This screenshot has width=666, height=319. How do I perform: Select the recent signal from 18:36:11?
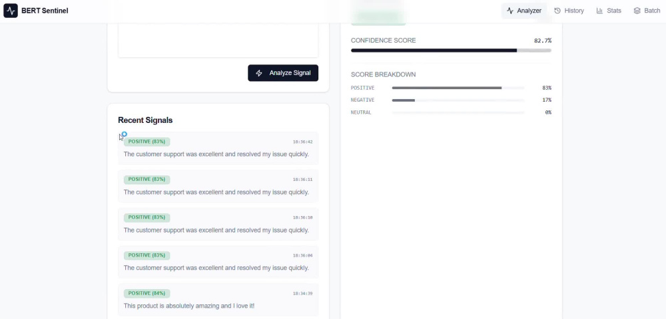[x=218, y=186]
